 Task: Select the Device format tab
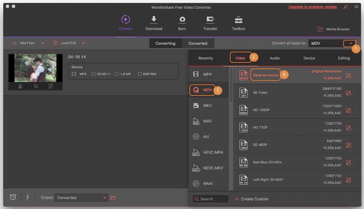(309, 58)
